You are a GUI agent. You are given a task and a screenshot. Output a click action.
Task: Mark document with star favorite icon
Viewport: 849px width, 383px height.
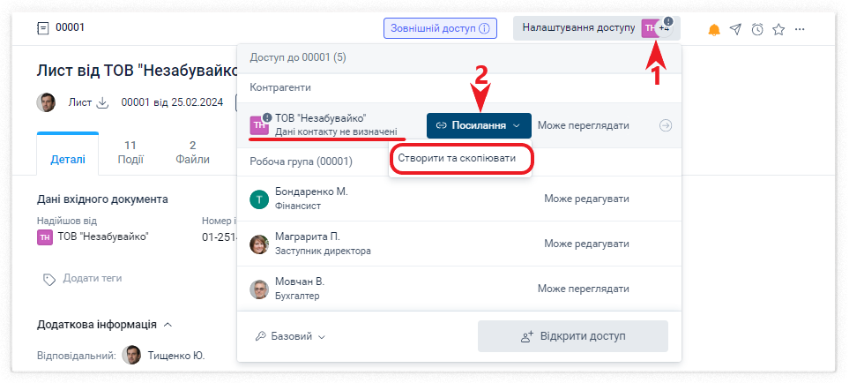click(778, 29)
